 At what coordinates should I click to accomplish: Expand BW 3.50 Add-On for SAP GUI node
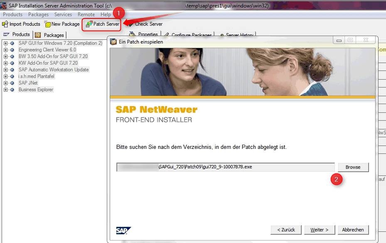tap(5, 56)
